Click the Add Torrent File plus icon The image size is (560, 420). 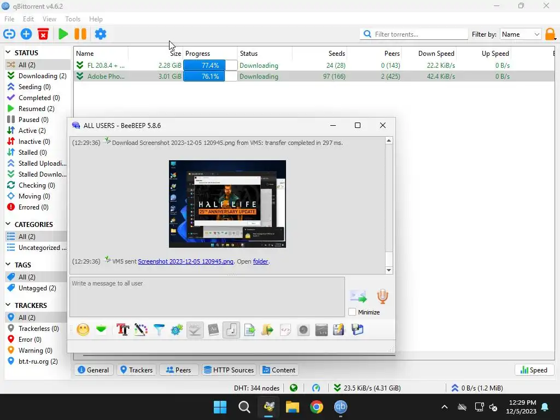[26, 34]
